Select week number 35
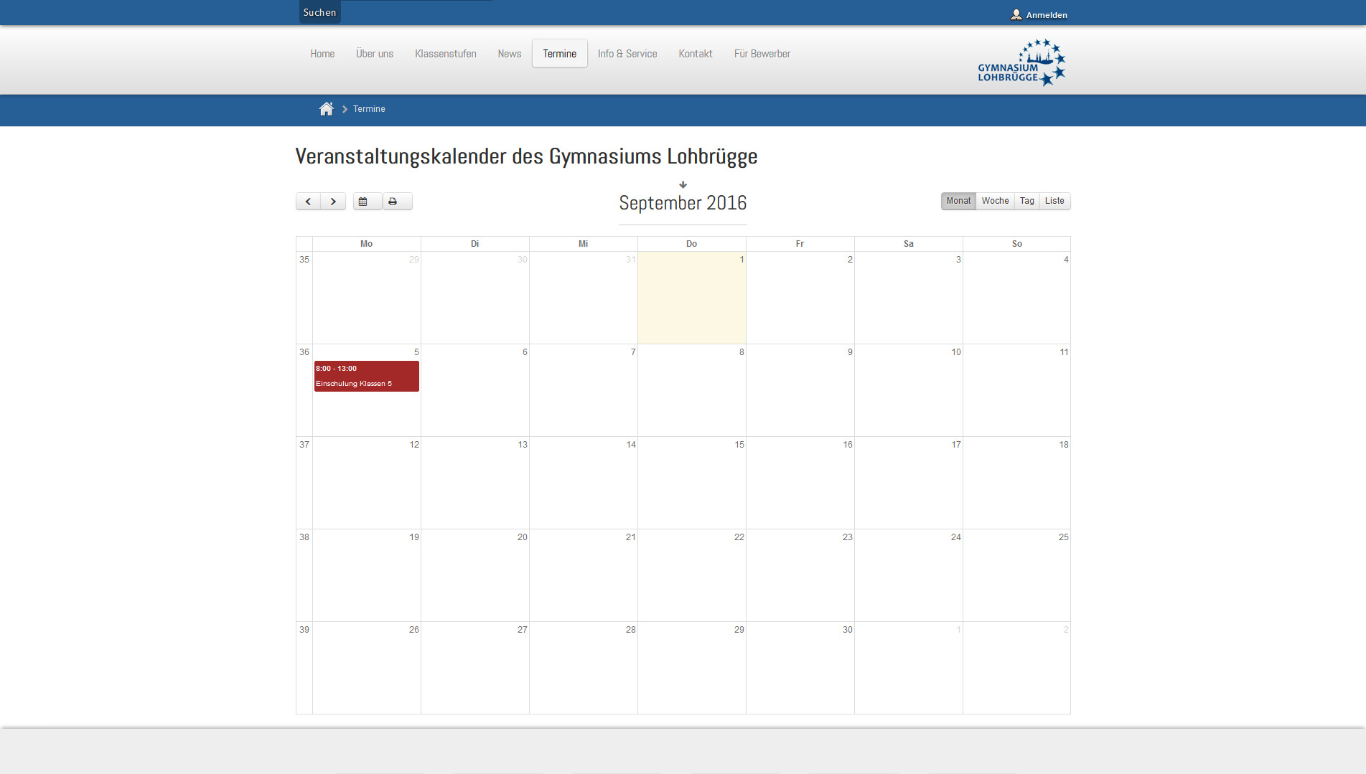The width and height of the screenshot is (1366, 774). [304, 260]
